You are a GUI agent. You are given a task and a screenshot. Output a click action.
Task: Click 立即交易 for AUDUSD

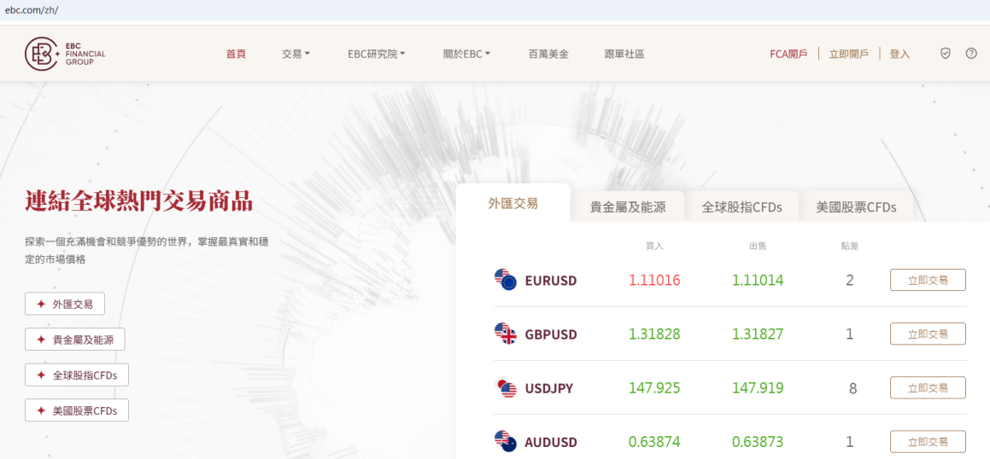click(x=928, y=441)
